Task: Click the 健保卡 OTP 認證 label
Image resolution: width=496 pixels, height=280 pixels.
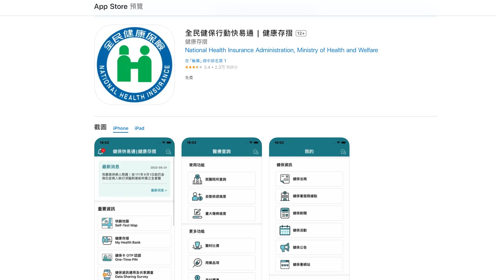Action: tap(128, 255)
